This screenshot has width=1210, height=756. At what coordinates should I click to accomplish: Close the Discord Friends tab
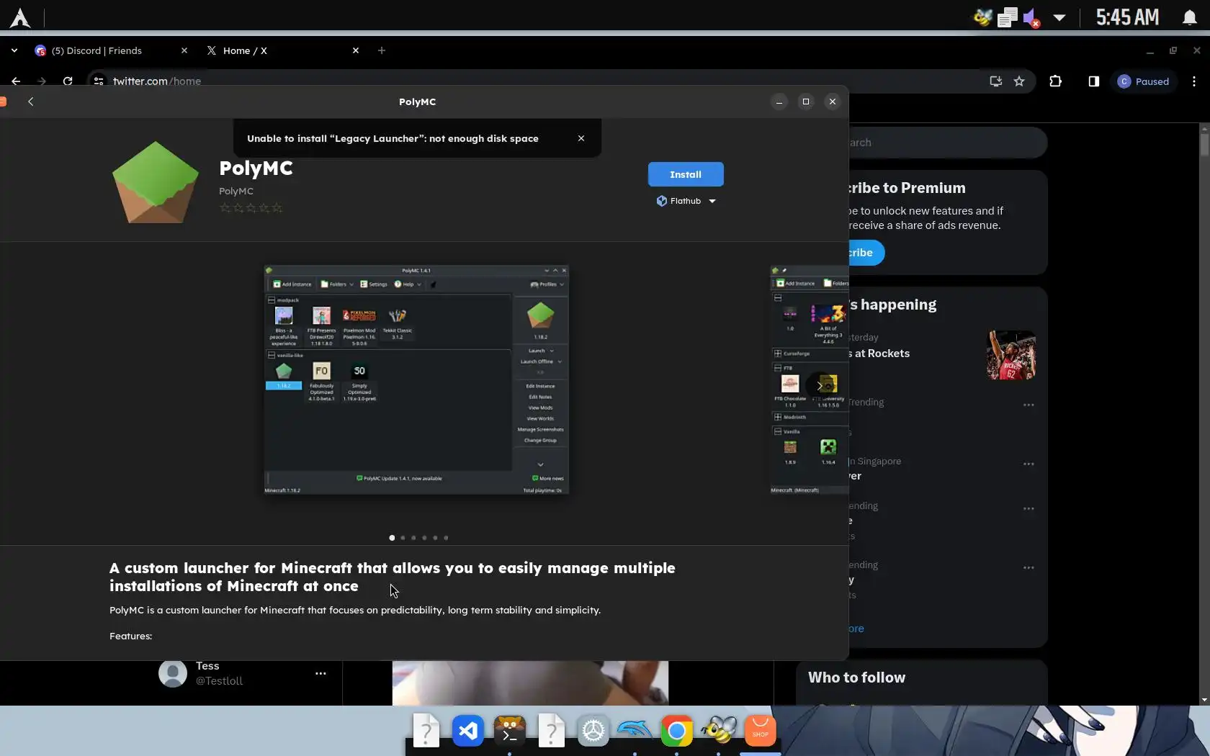pyautogui.click(x=184, y=50)
